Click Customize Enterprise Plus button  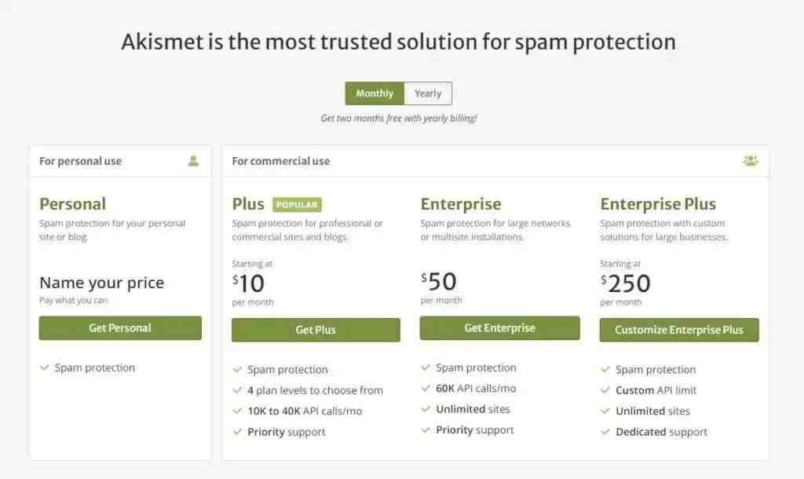tap(679, 330)
